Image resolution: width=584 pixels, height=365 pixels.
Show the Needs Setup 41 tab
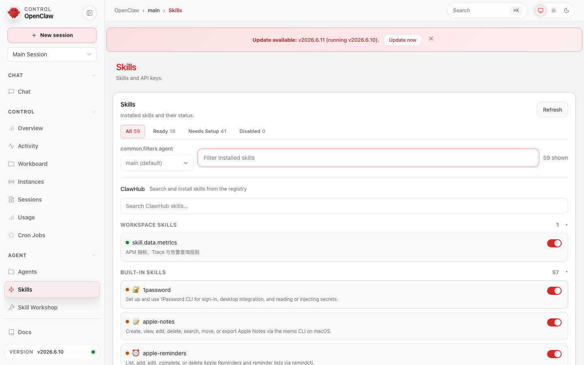207,131
